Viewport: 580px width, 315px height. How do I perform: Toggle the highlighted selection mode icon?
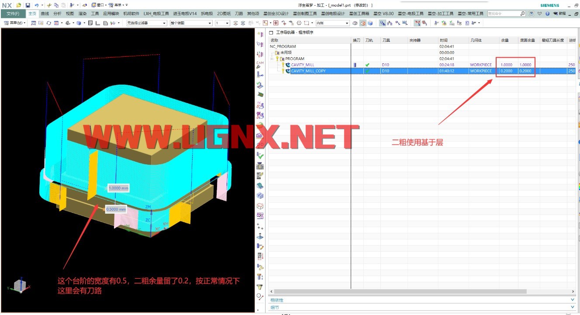coord(383,23)
